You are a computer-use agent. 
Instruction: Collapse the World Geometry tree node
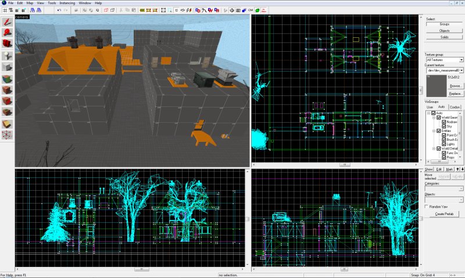(434, 117)
